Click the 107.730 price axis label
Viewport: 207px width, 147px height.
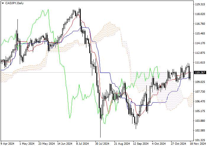coord(200,92)
